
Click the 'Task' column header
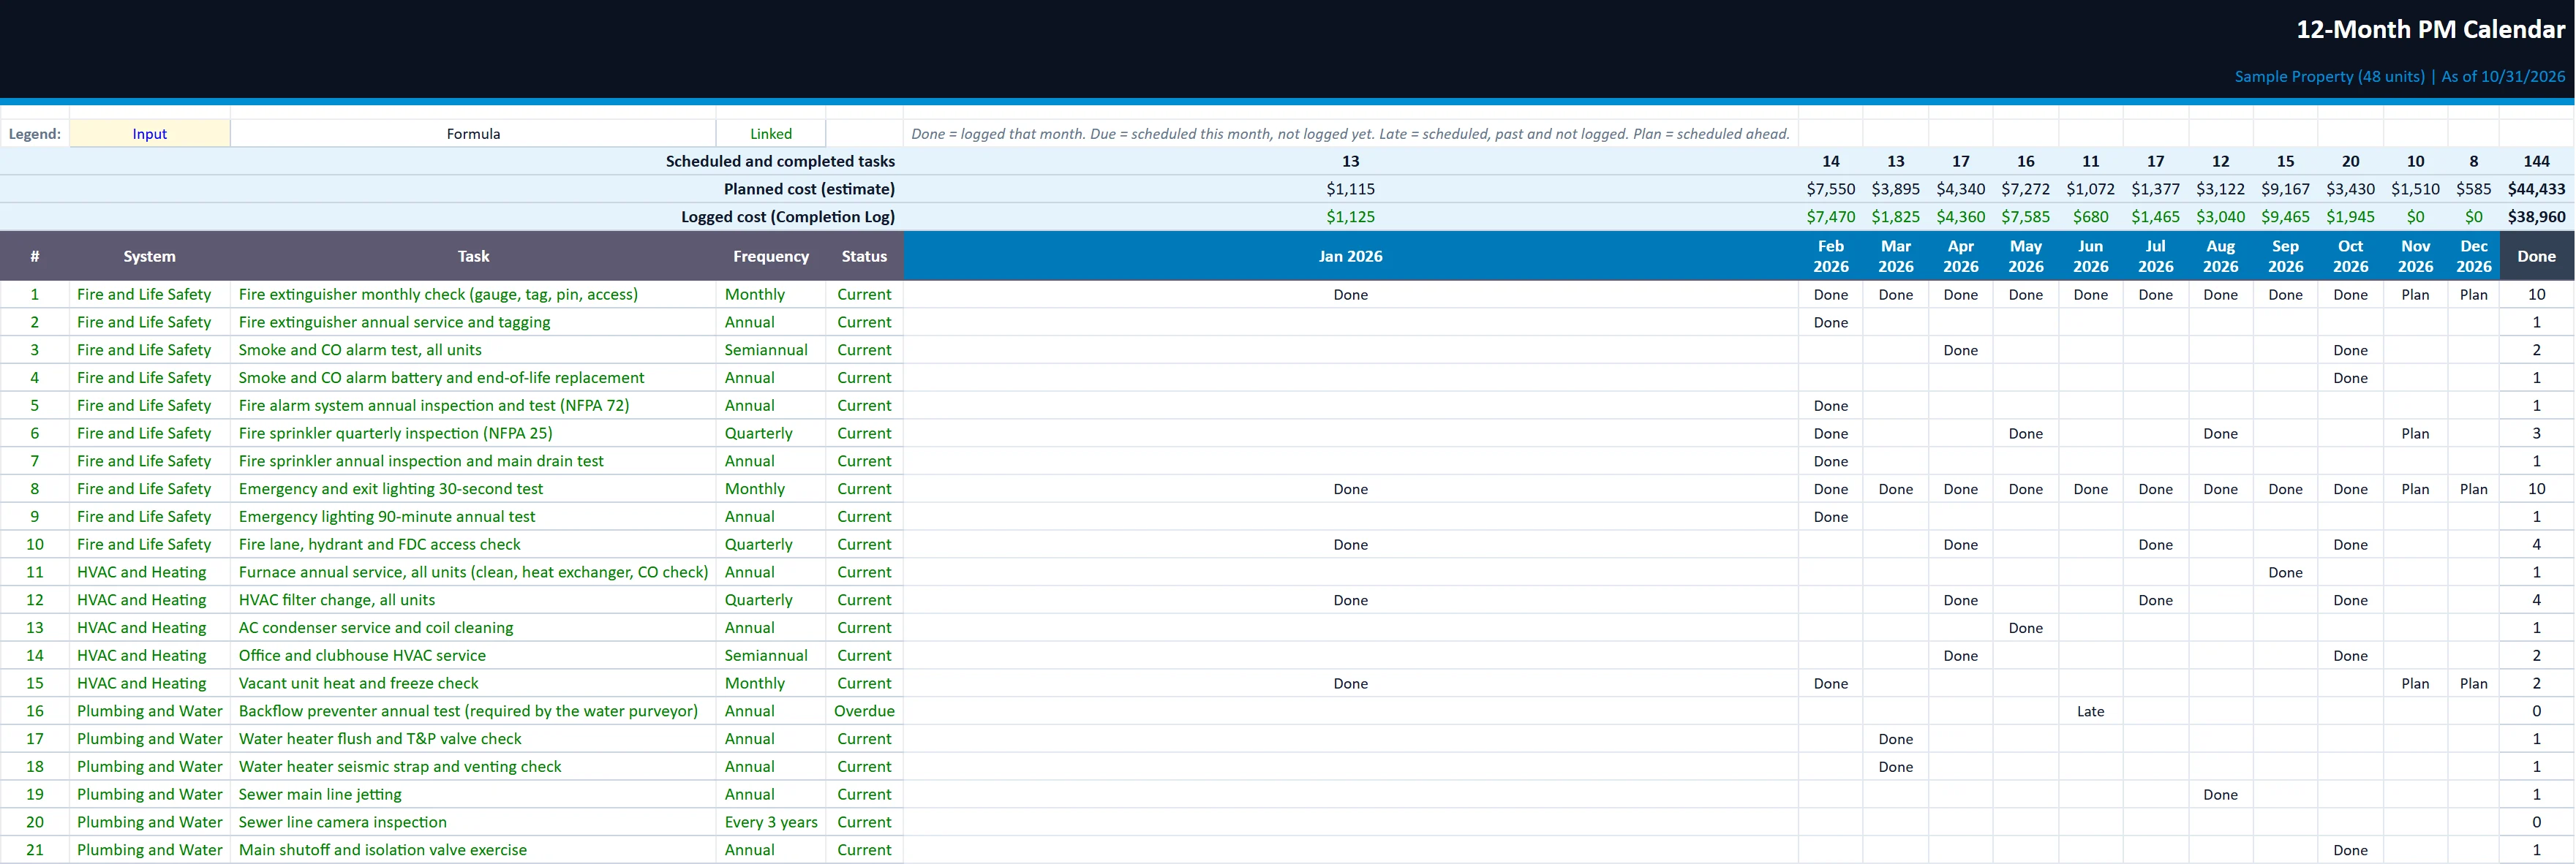click(473, 257)
